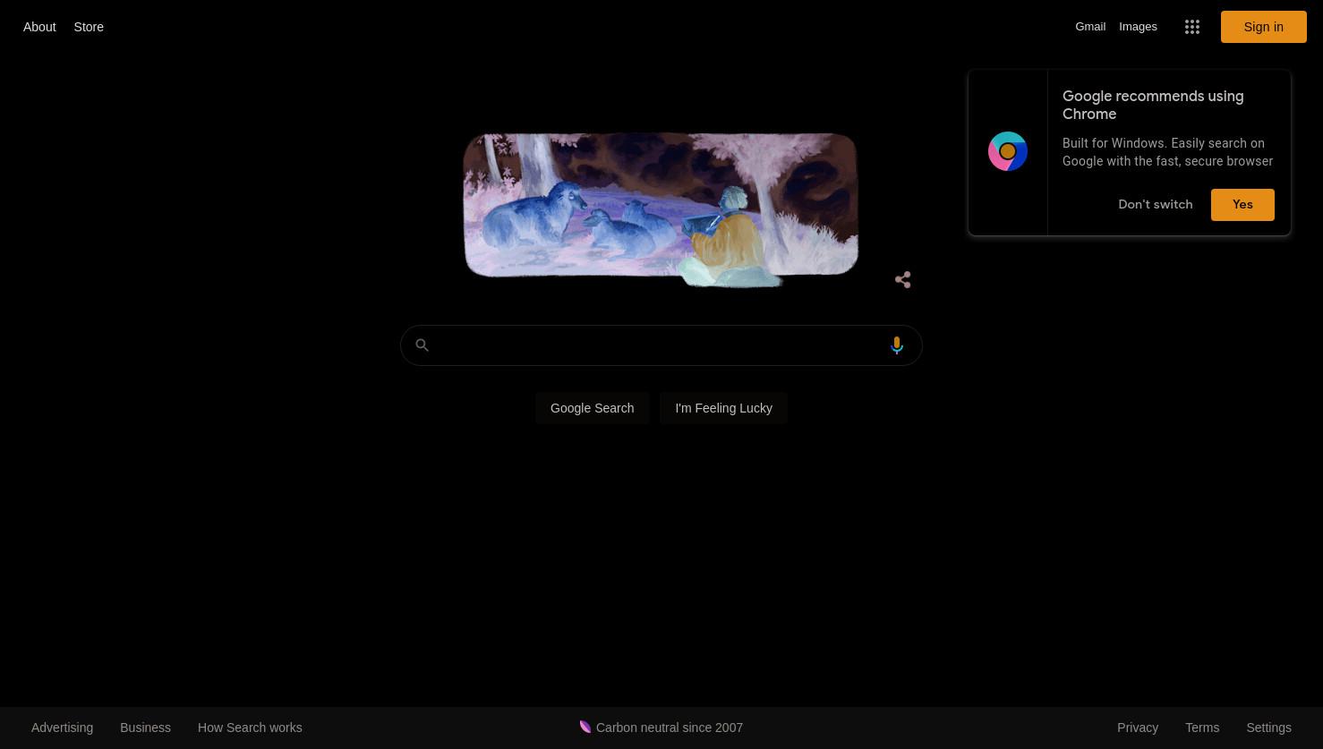Accept Chrome recommendation with Yes button

click(1242, 204)
